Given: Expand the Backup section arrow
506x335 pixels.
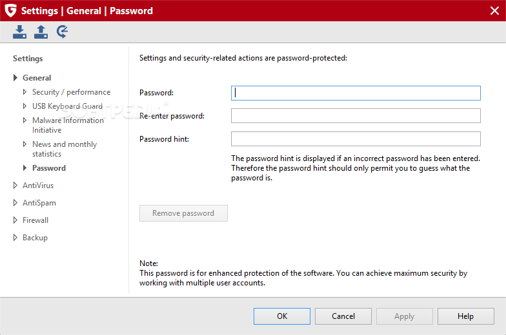Looking at the screenshot, I should point(15,237).
